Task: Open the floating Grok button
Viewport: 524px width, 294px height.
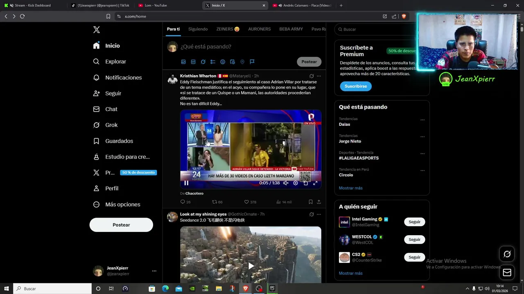Action: (x=507, y=254)
